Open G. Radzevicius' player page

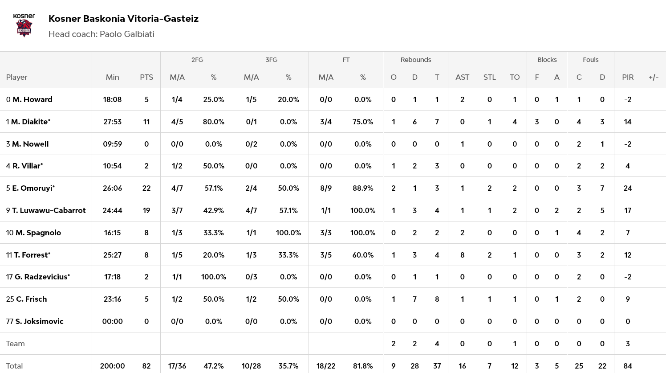pos(41,277)
